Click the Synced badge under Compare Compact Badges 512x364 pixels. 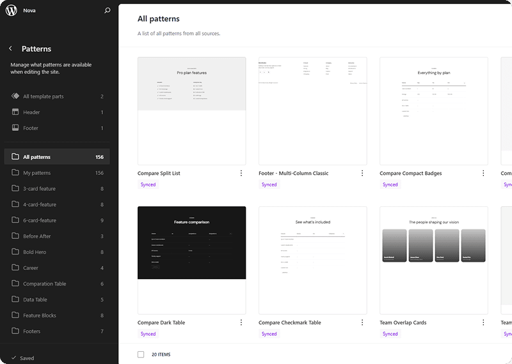(x=390, y=185)
